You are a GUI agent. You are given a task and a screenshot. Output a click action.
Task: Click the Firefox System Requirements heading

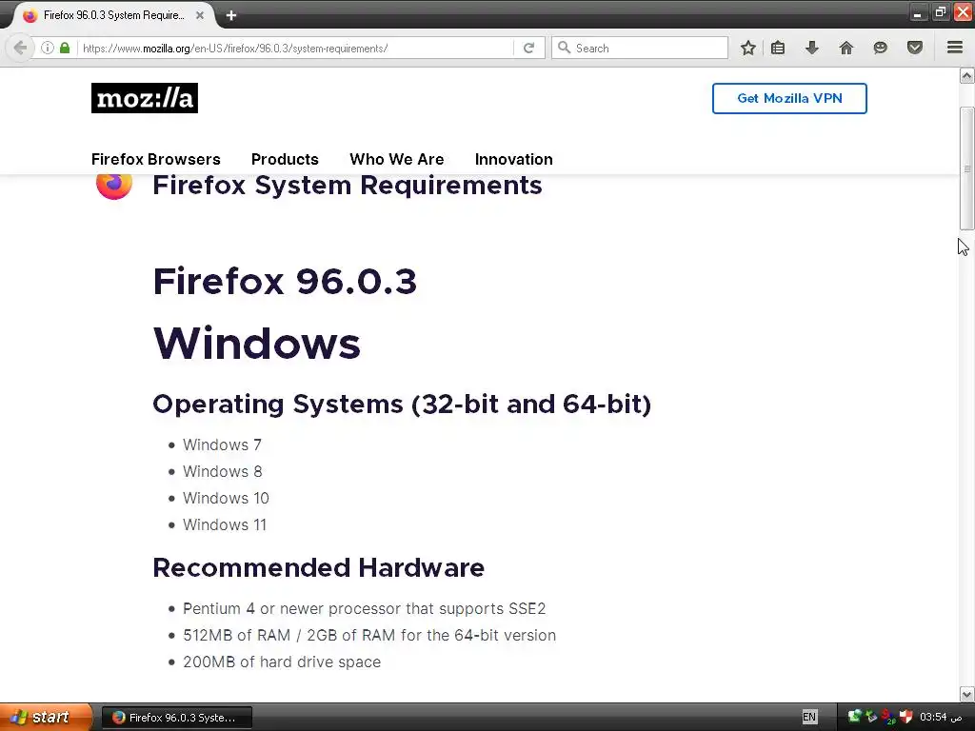coord(347,186)
